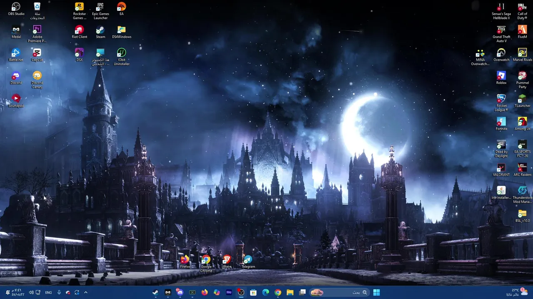533x299 pixels.
Task: Open the Recycle Bin desktop icon
Action: pos(37,11)
